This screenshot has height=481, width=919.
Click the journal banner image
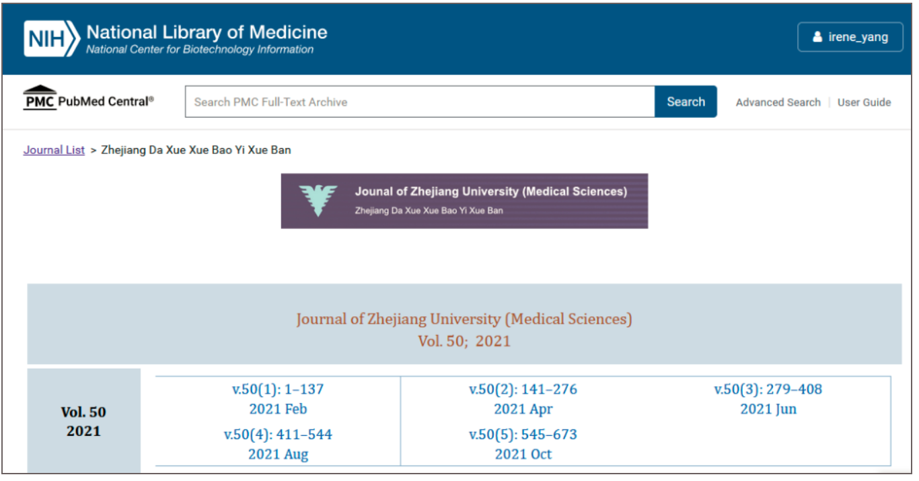point(464,200)
